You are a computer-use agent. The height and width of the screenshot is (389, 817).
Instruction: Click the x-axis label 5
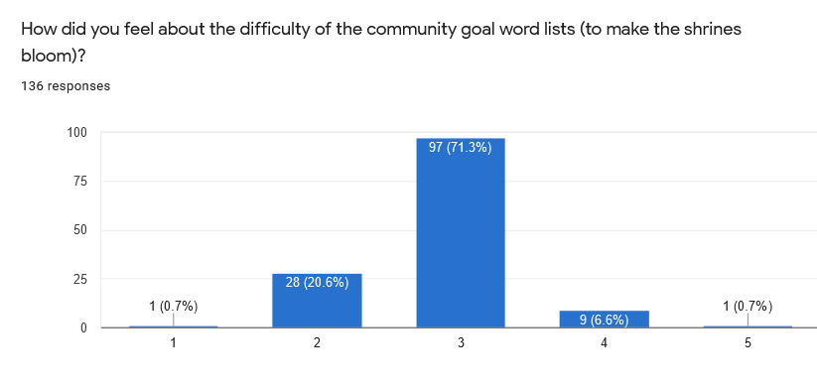click(x=748, y=343)
